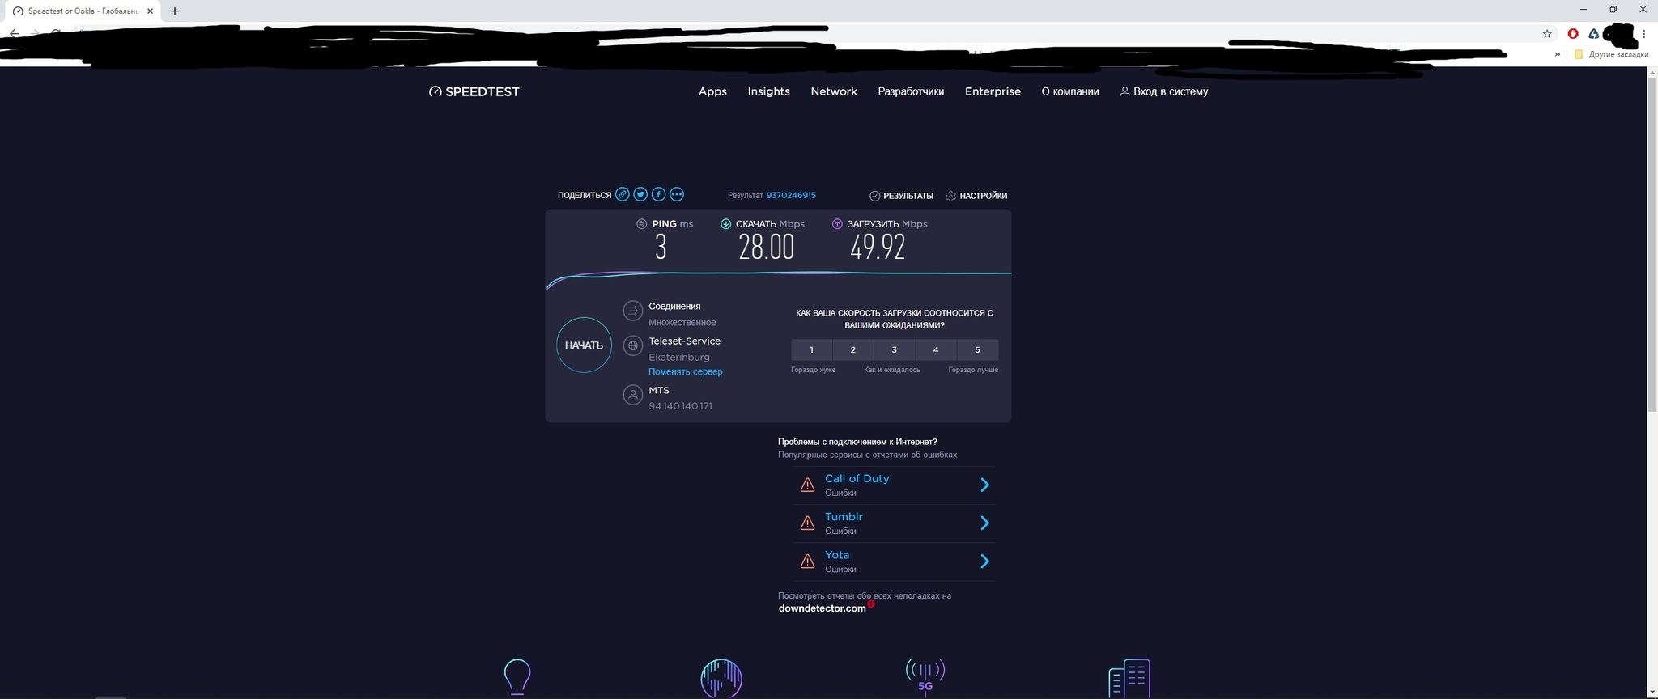This screenshot has width=1658, height=699.
Task: Open Chrome's three-dot menu
Action: click(x=1644, y=34)
